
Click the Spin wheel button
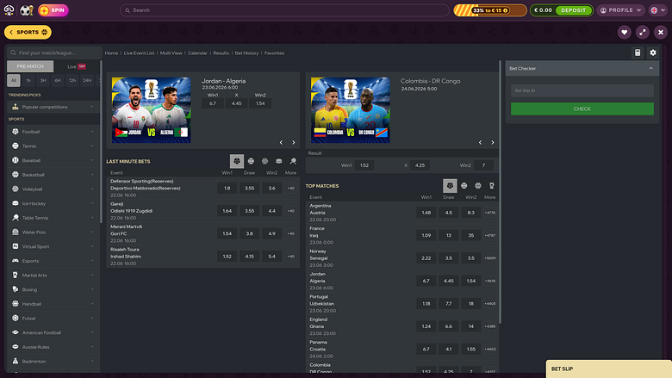pyautogui.click(x=53, y=10)
